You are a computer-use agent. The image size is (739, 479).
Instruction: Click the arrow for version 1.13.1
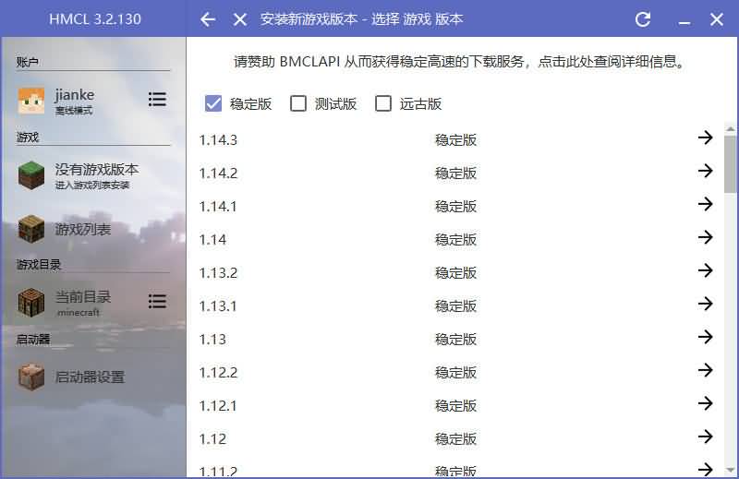click(705, 304)
